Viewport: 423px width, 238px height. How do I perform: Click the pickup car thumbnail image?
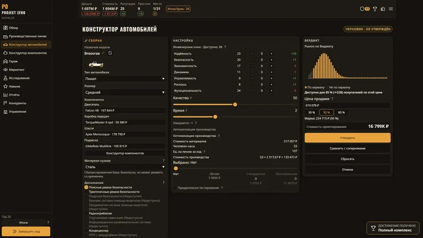pyautogui.click(x=96, y=64)
